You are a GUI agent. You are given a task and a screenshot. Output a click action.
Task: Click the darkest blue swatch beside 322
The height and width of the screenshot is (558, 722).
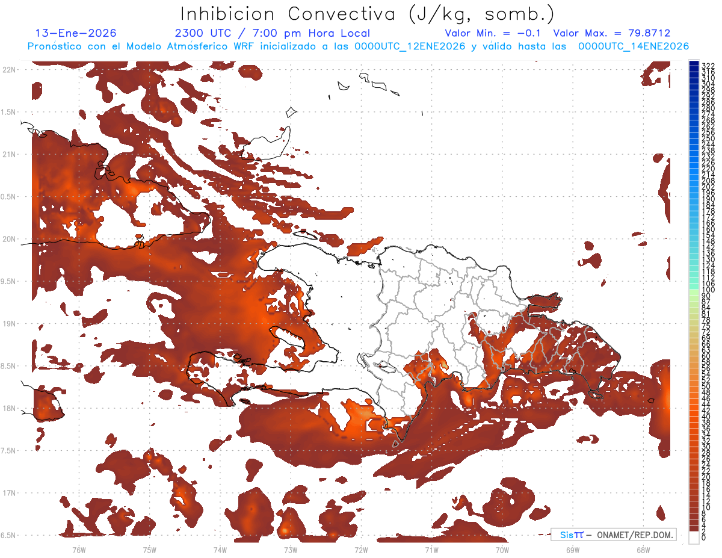(x=694, y=63)
